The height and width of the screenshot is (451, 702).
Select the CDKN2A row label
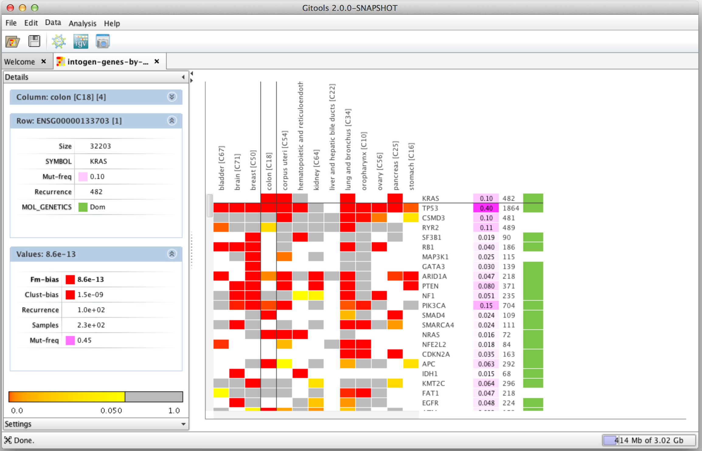tap(436, 354)
